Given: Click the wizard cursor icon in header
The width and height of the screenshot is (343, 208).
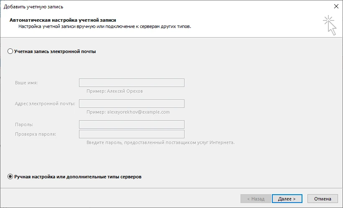Looking at the screenshot, I should click(x=330, y=25).
